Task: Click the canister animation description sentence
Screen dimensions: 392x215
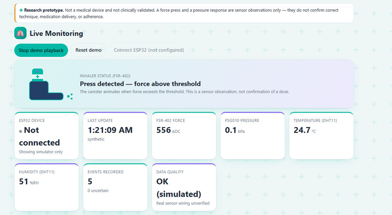Action: click(x=184, y=92)
